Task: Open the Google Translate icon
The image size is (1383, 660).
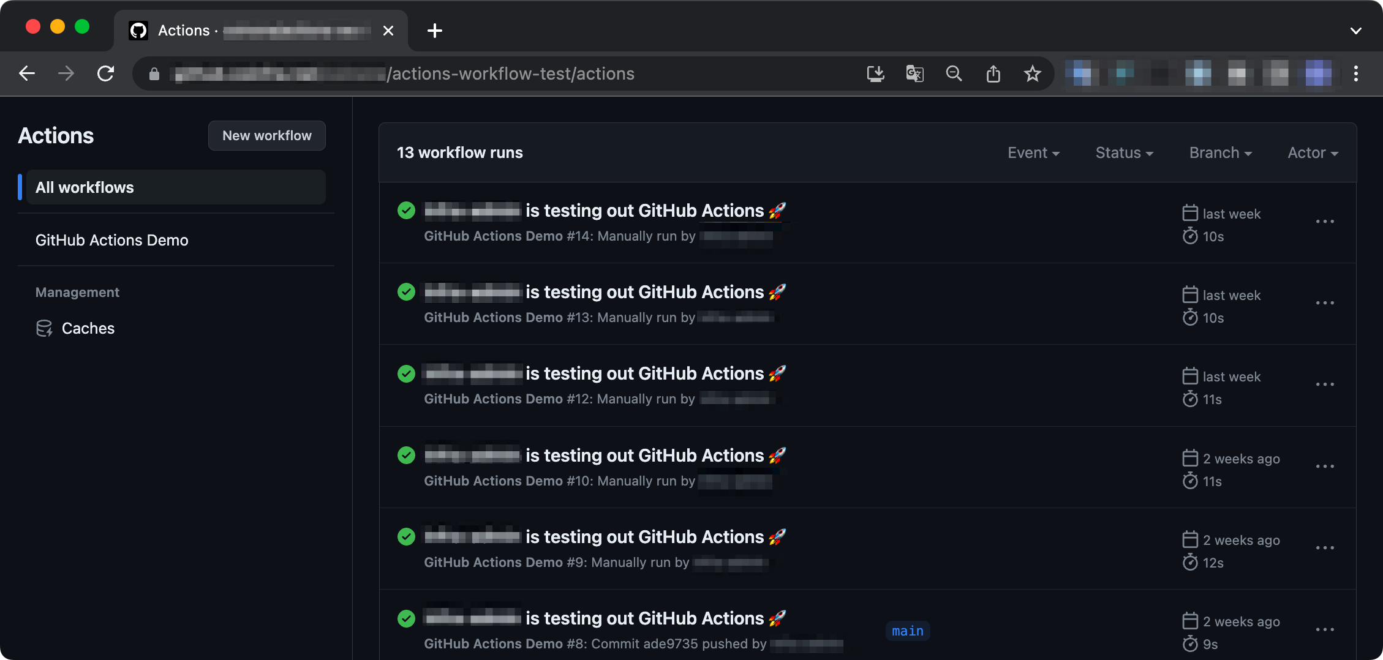Action: (914, 73)
